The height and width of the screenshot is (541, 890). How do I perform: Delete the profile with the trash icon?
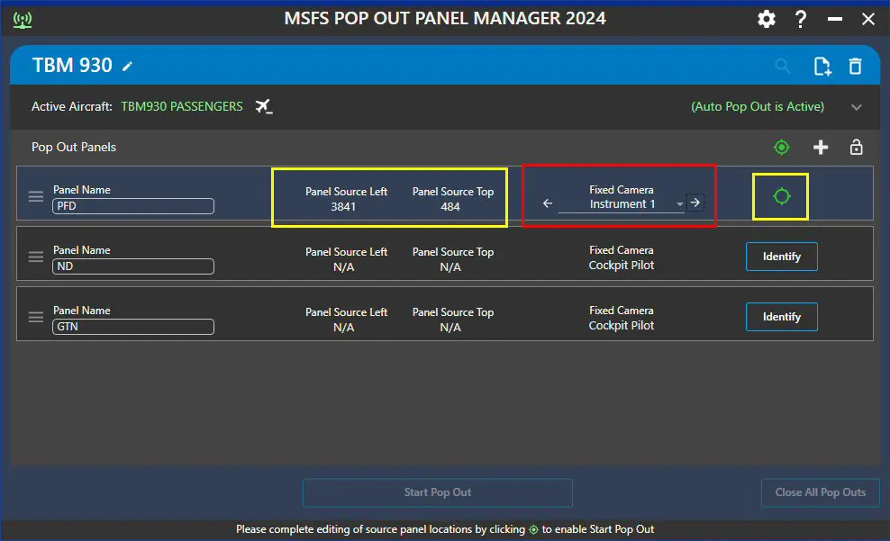pyautogui.click(x=856, y=67)
